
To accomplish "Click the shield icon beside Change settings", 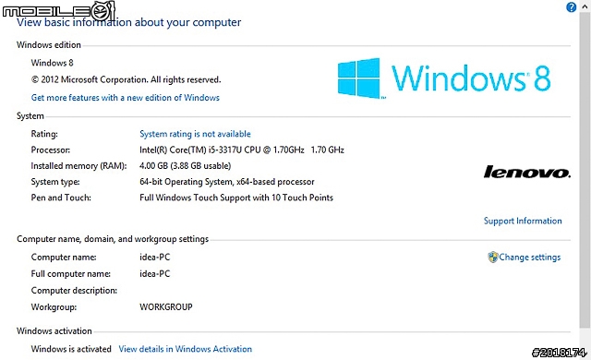I will (492, 258).
